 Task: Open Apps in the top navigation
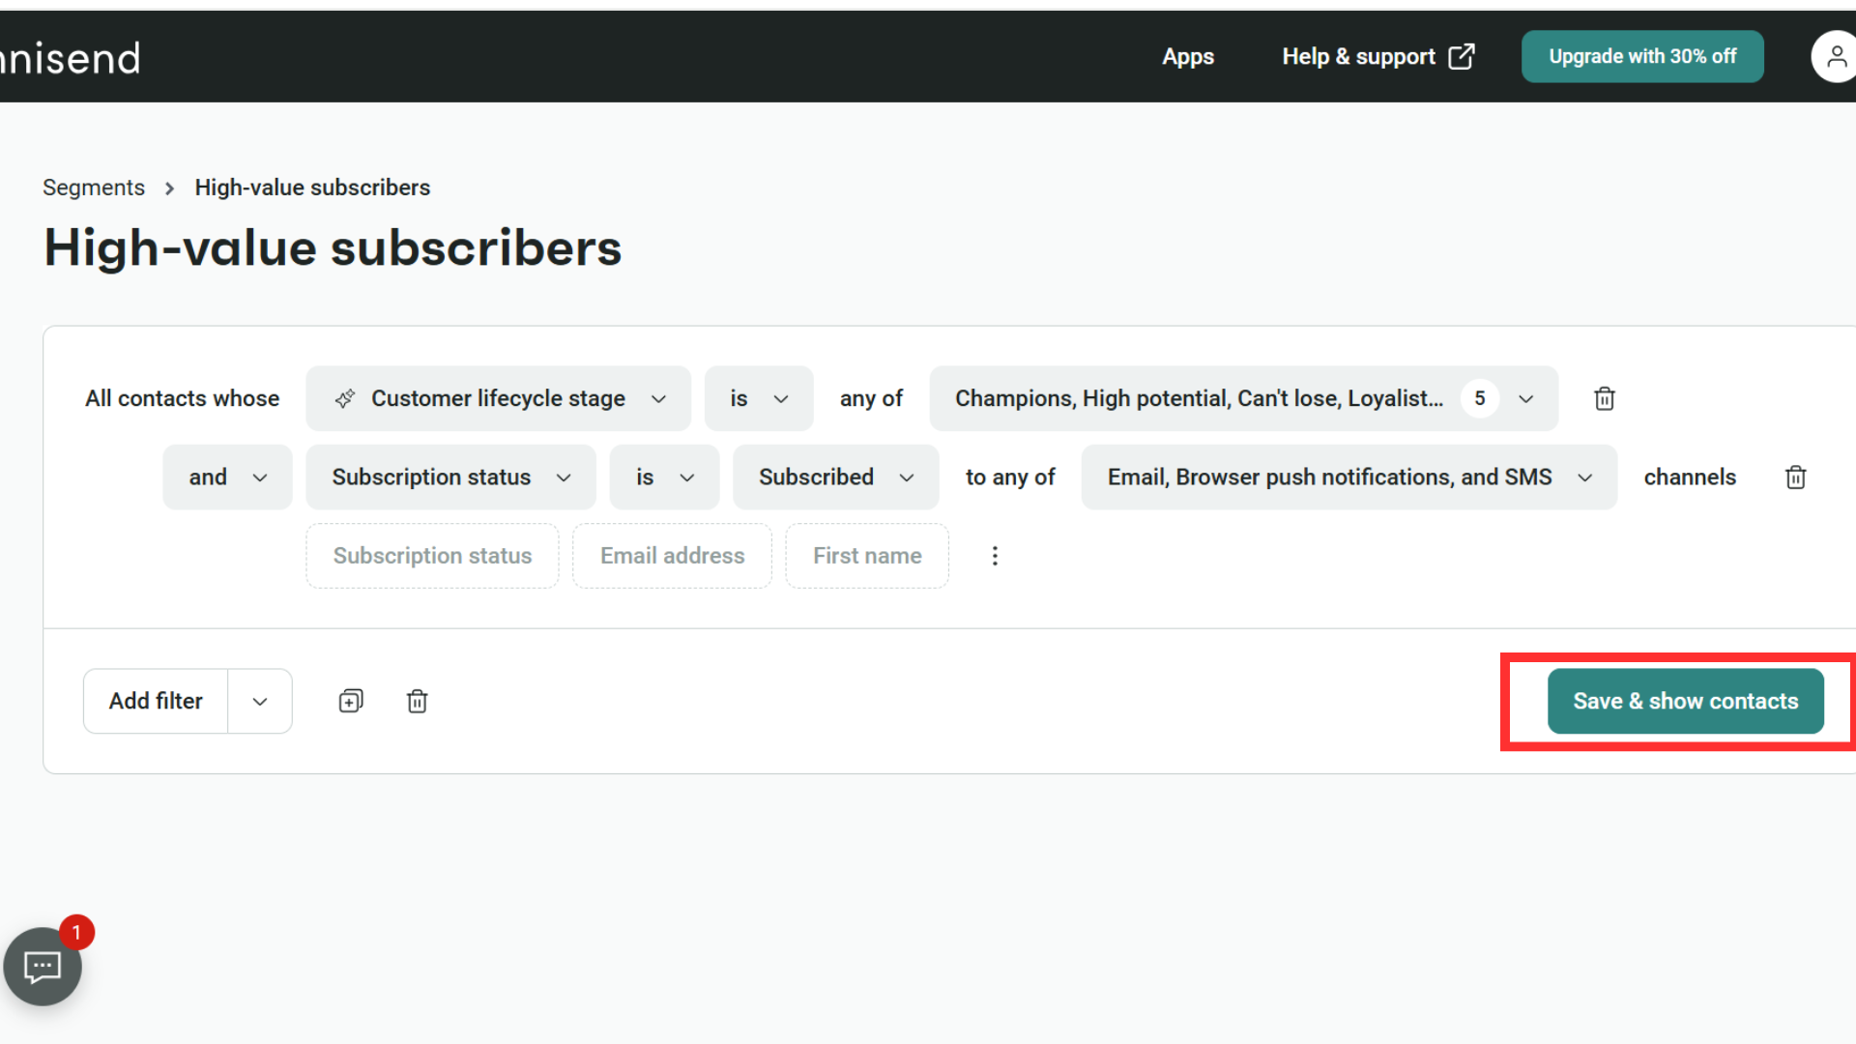click(x=1187, y=57)
